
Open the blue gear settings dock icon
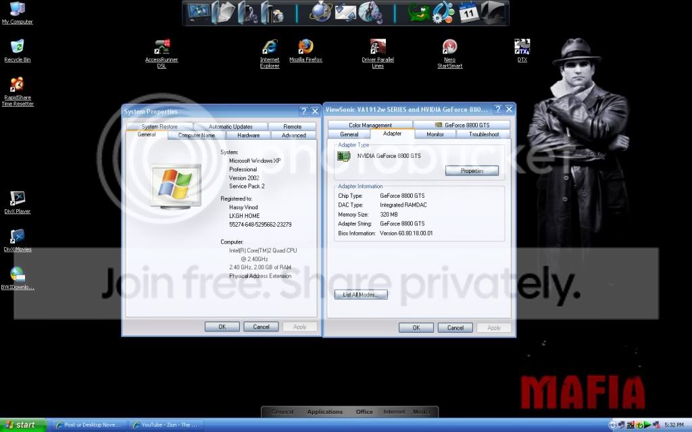(x=443, y=12)
